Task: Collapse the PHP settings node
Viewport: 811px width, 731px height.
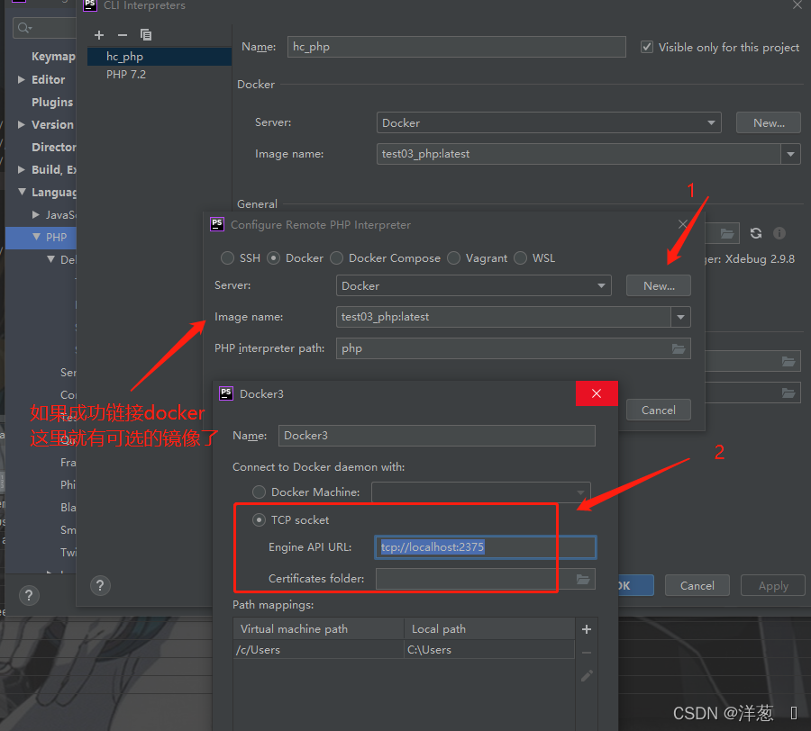Action: coord(36,237)
